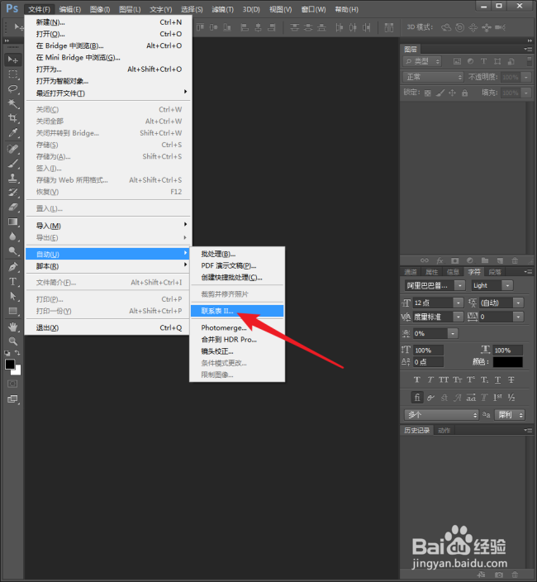
Task: Toggle Quick Mask mode in the toolbox
Action: click(x=13, y=384)
